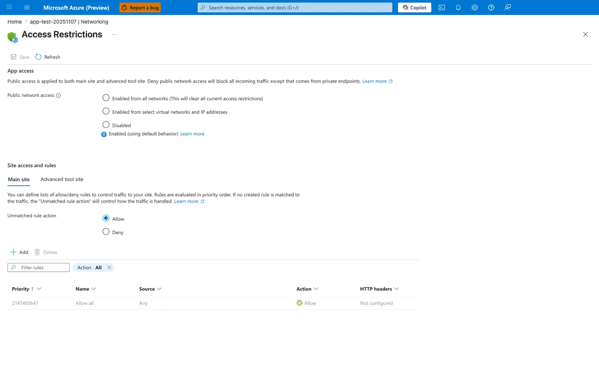Viewport: 599px width, 374px height.
Task: Open the Azure portal apps grid icon
Action: pos(9,7)
